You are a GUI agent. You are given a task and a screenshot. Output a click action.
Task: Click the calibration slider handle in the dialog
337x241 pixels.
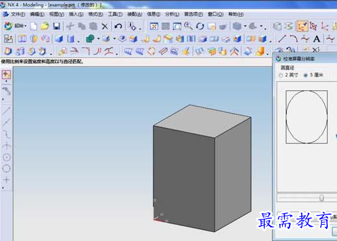[321, 197]
